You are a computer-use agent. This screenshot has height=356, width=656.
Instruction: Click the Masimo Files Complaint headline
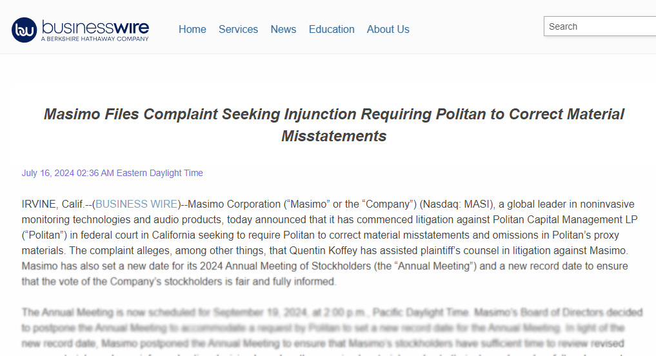pyautogui.click(x=334, y=124)
